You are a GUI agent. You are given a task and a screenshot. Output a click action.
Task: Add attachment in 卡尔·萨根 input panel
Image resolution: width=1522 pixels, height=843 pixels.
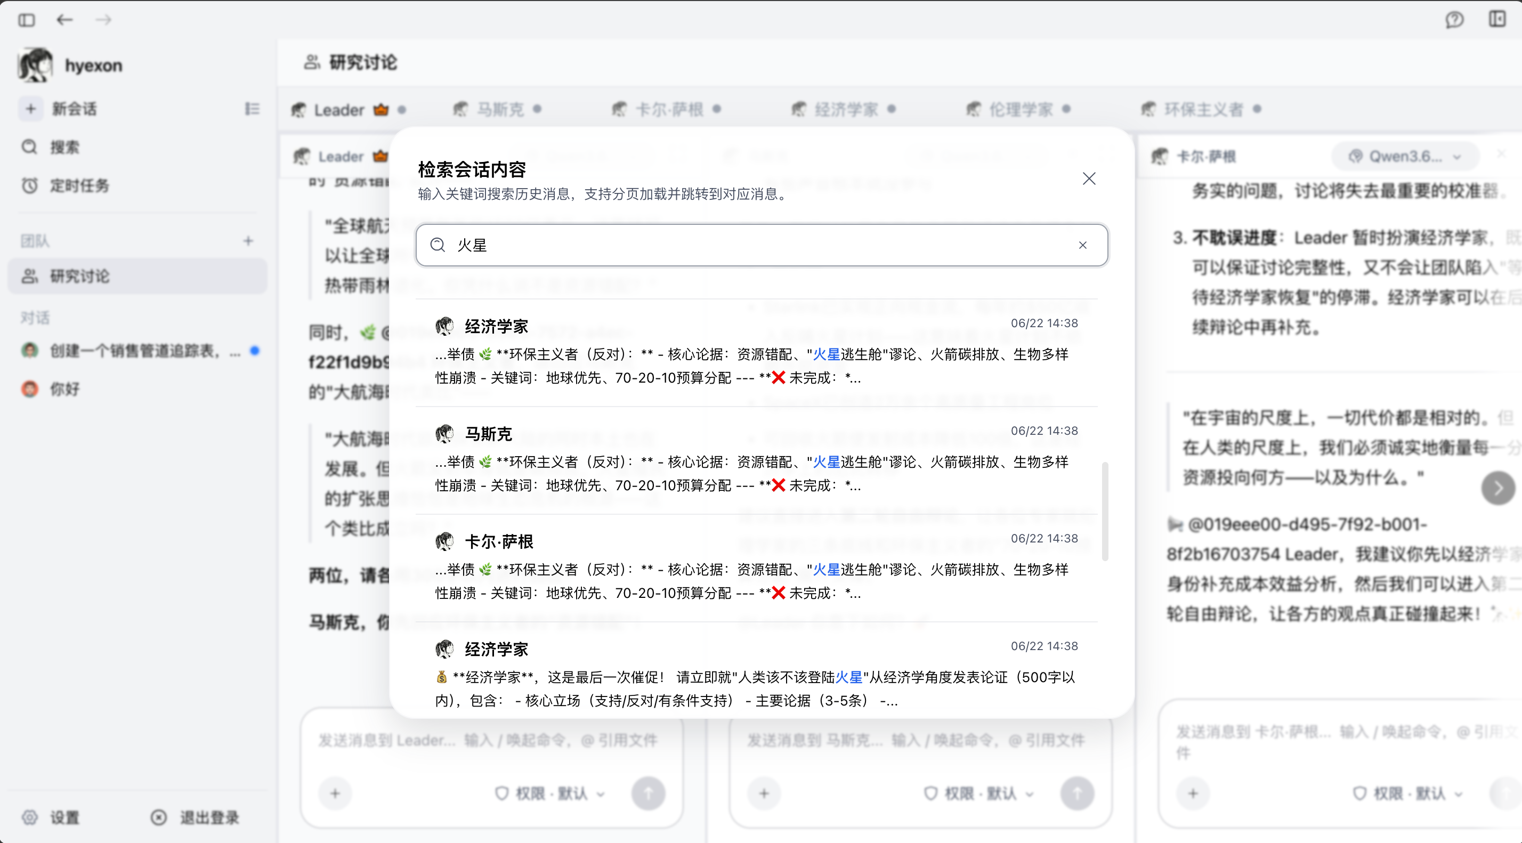point(1193,793)
